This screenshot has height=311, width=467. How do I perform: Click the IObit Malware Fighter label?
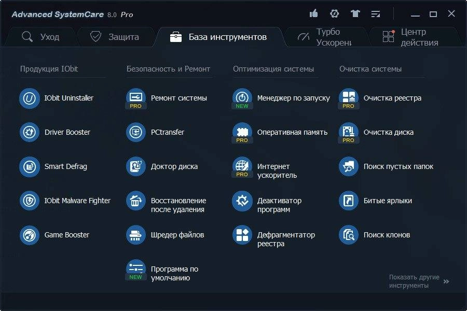tap(77, 201)
